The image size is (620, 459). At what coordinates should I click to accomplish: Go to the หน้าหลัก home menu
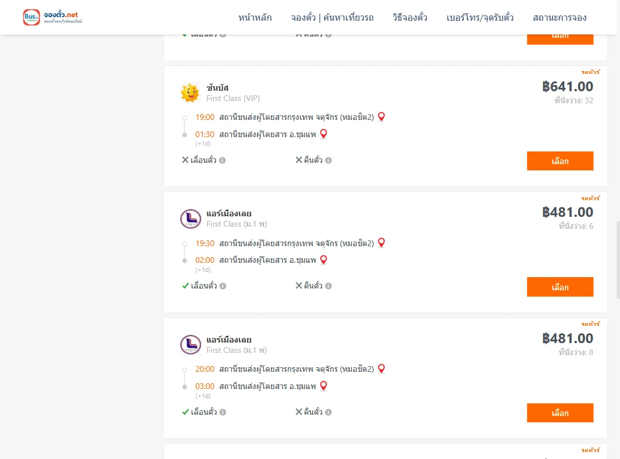pyautogui.click(x=255, y=17)
